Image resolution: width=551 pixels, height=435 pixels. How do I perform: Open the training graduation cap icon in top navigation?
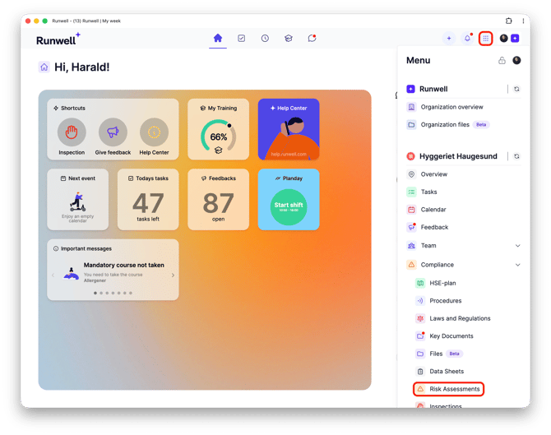coord(289,38)
